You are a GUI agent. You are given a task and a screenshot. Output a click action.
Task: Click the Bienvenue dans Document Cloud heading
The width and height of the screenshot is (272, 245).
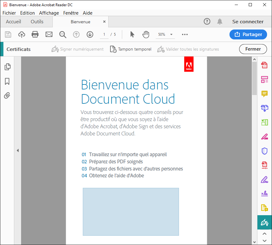[128, 92]
